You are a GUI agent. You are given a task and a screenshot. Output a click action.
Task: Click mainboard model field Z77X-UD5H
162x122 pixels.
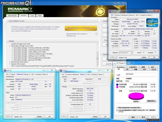[x=27, y=81]
